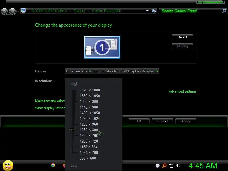
Task: Select the monitor 1 preview thumbnail
Action: [x=102, y=47]
